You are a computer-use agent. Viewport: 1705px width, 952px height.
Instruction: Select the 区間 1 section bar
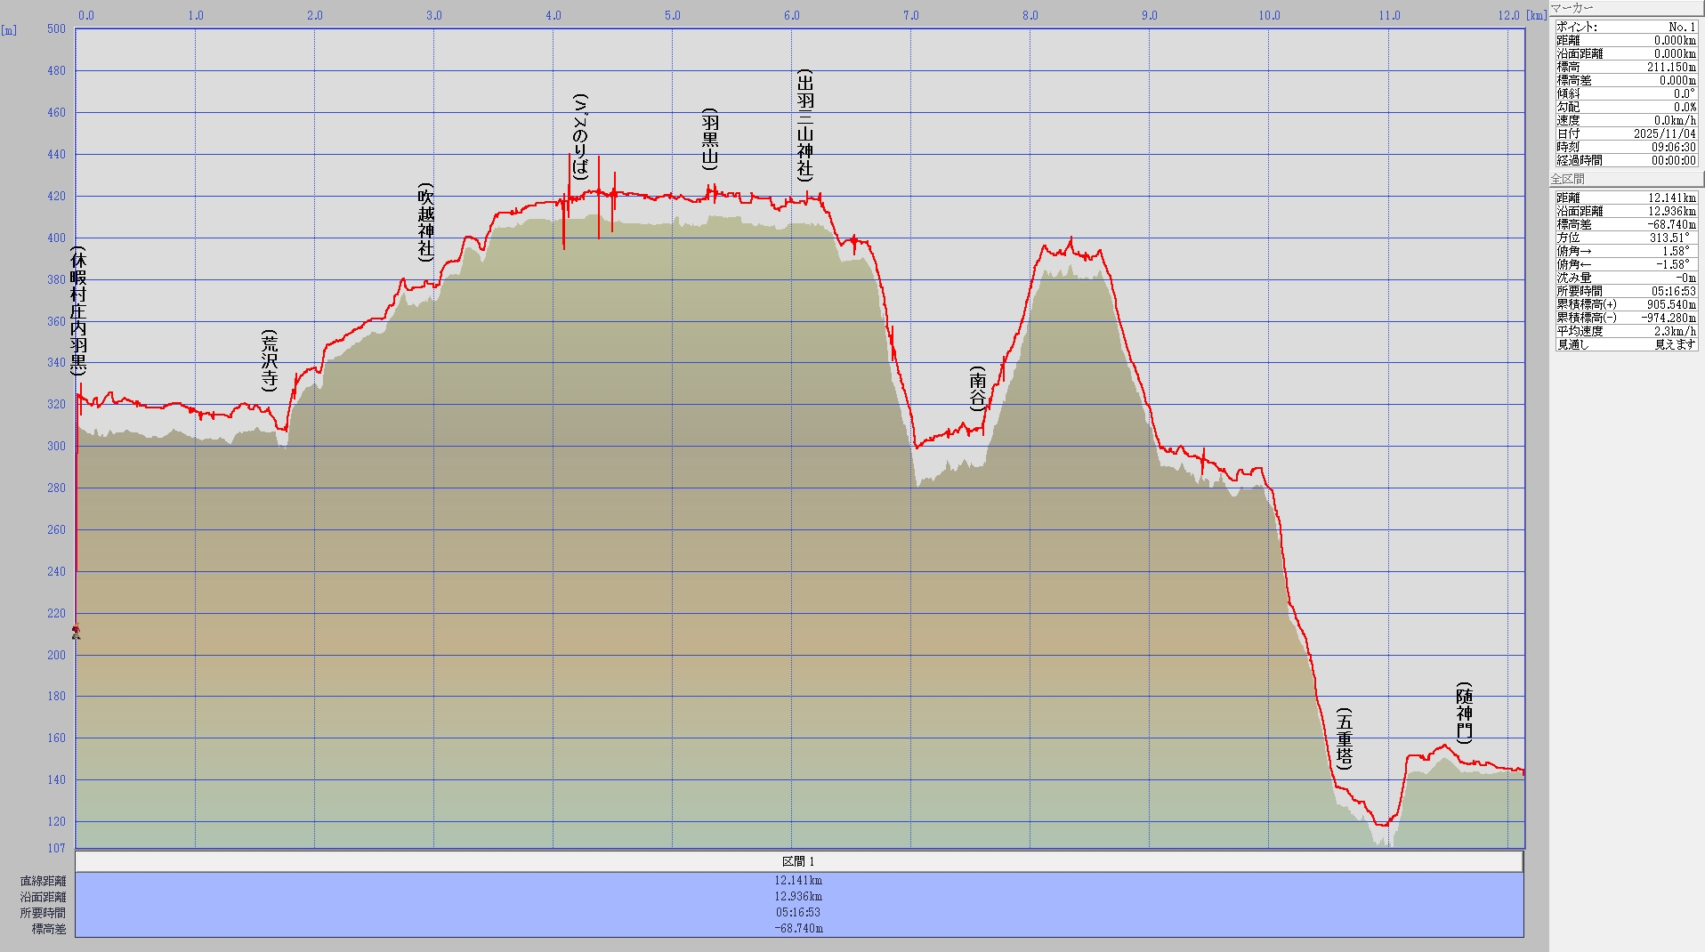coord(798,861)
